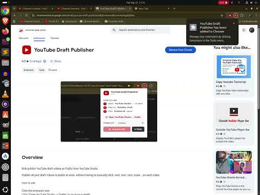Click the Share button
The width and height of the screenshot is (260, 195).
tap(56, 61)
